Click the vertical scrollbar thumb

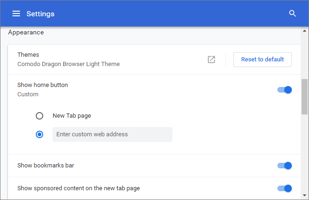pyautogui.click(x=304, y=97)
